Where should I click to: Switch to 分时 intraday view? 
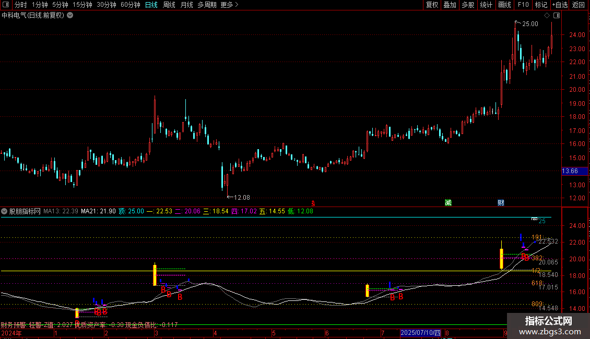(x=21, y=5)
